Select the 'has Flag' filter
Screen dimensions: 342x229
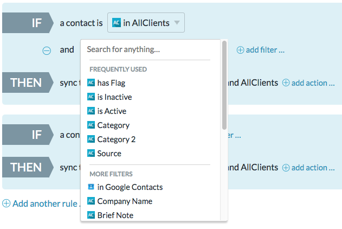tap(111, 83)
